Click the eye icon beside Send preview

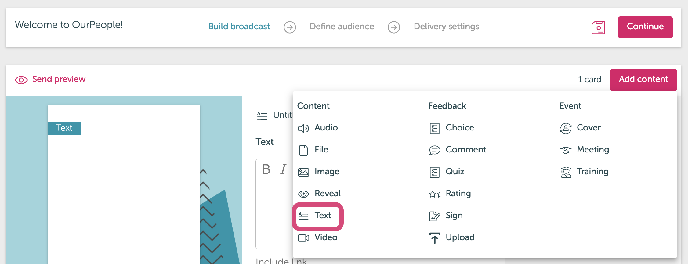(x=21, y=80)
